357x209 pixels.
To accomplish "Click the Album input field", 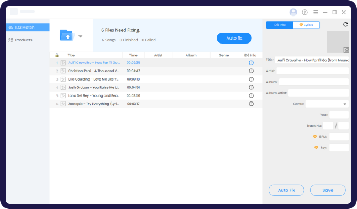I will (x=314, y=82).
